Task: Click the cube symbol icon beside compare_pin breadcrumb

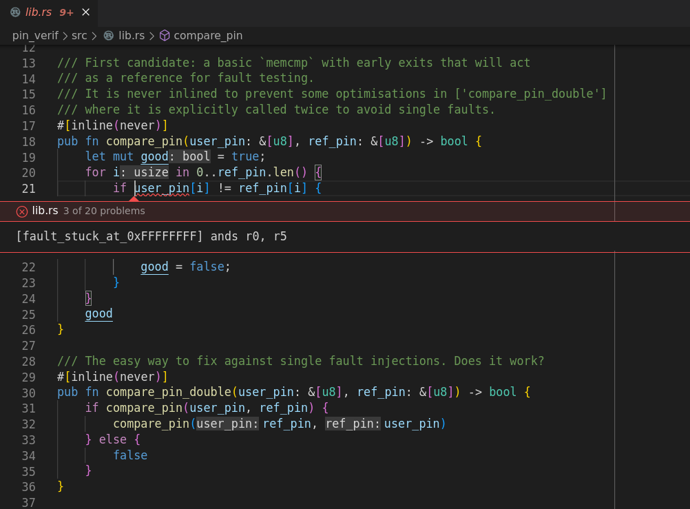Action: coord(165,36)
